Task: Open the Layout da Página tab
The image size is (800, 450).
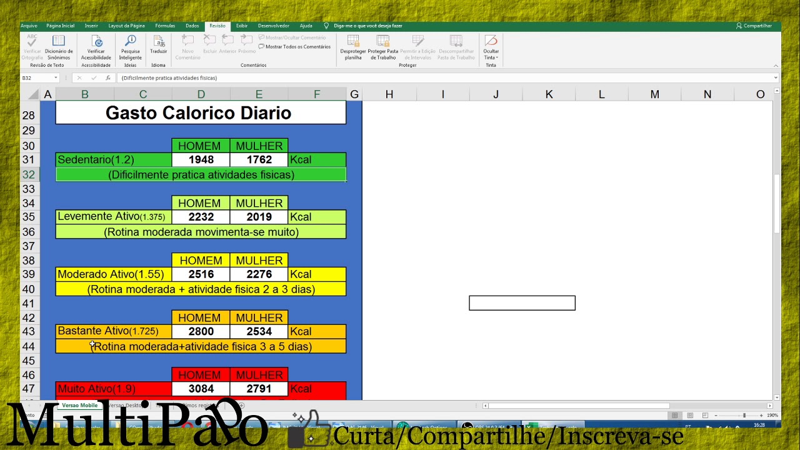Action: pyautogui.click(x=126, y=26)
